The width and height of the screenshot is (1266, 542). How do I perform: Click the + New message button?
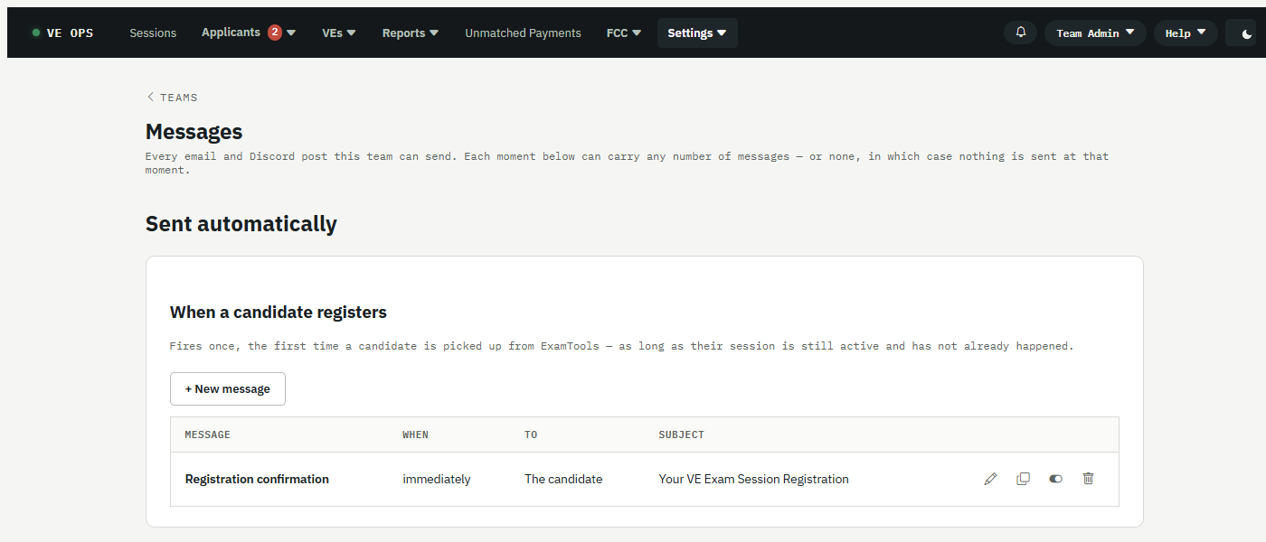tap(228, 388)
